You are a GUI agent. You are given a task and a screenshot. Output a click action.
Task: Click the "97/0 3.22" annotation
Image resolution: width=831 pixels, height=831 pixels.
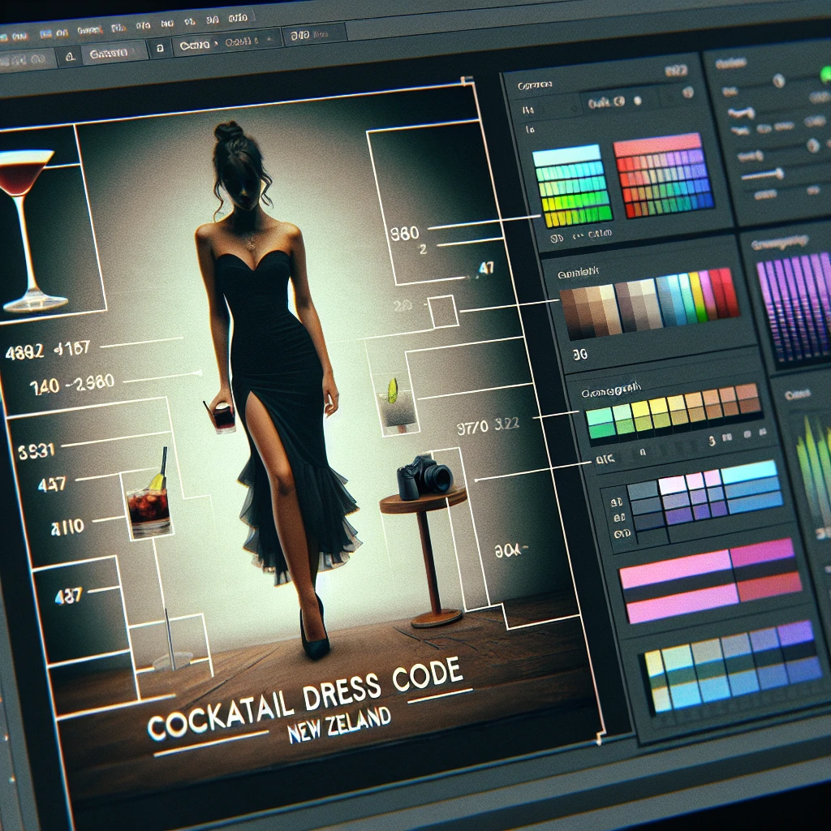pos(488,425)
